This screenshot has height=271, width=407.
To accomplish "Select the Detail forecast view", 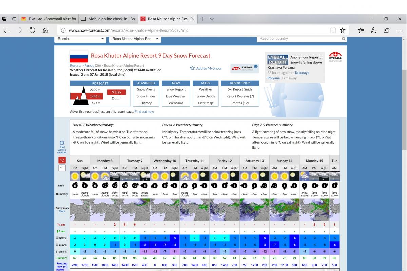I will coord(116,99).
